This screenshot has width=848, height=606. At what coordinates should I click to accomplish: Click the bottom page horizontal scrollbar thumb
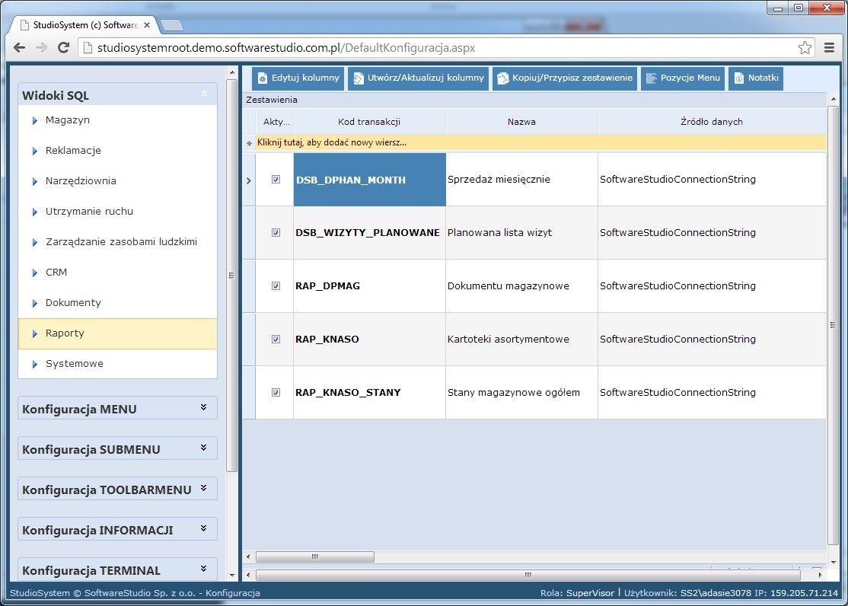point(528,575)
